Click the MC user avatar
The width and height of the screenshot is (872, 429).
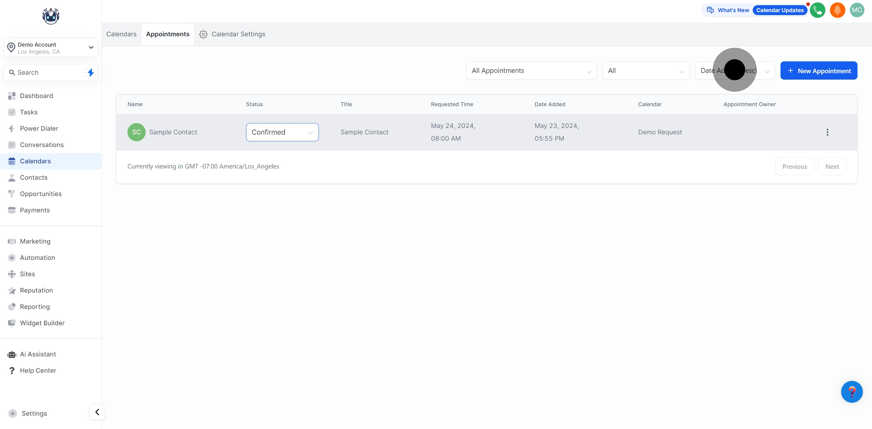(x=857, y=10)
